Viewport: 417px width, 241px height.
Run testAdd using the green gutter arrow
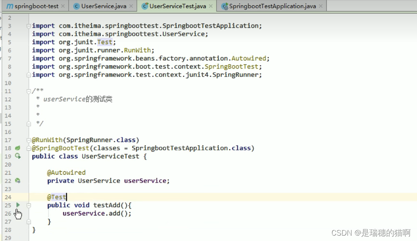(x=18, y=205)
